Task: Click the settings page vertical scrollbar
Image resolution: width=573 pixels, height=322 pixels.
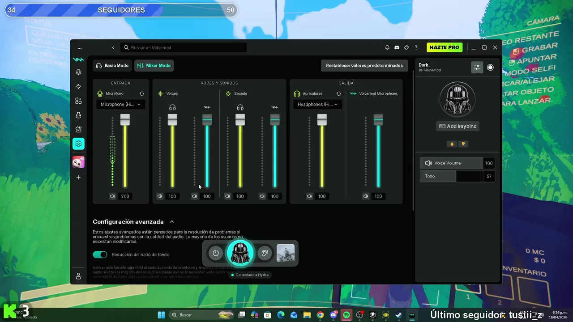Action: pyautogui.click(x=413, y=141)
